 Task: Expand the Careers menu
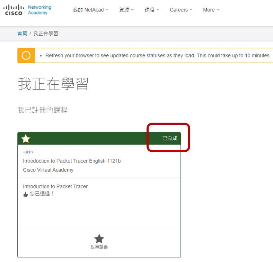181,10
